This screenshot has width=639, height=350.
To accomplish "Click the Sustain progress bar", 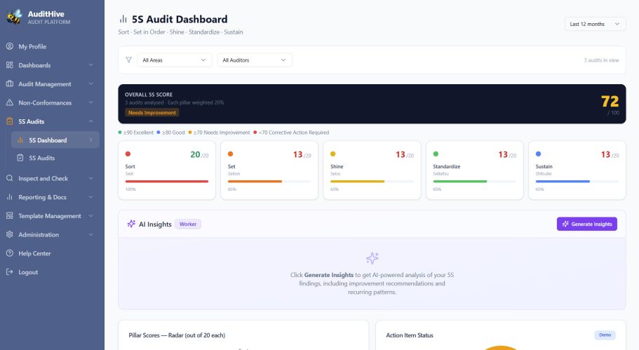I will [577, 182].
